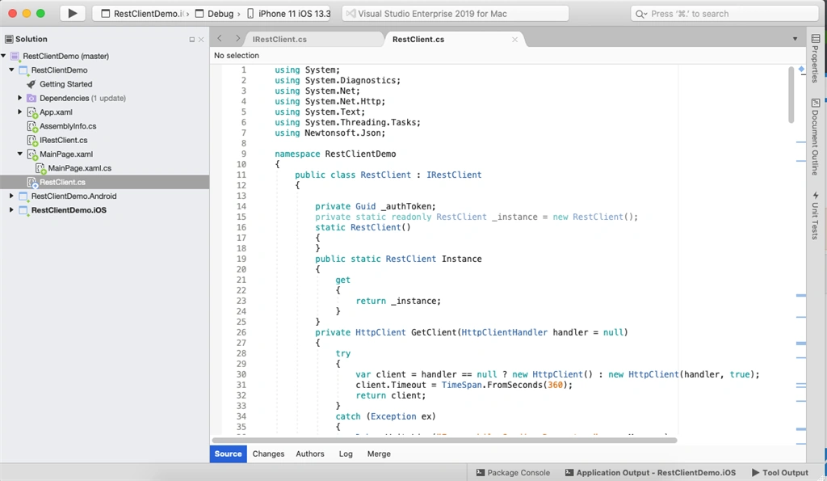The height and width of the screenshot is (481, 827).
Task: Open the Package Console pad
Action: click(x=513, y=473)
